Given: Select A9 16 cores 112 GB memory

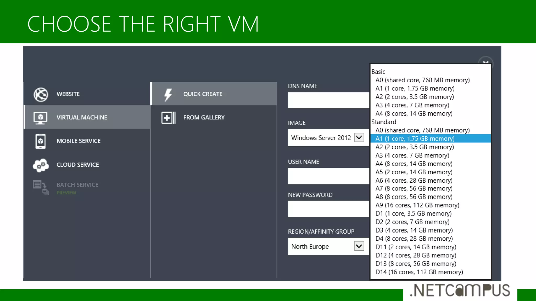Looking at the screenshot, I should point(431,205).
